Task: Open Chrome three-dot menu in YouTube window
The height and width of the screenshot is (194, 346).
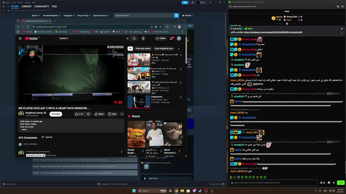Action: (x=184, y=27)
